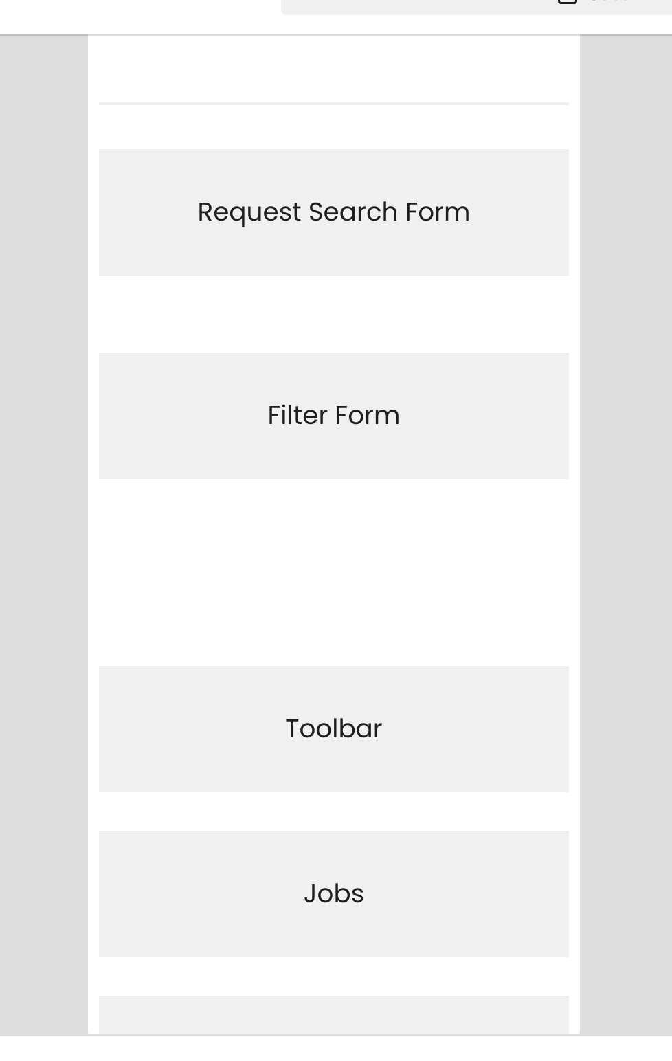Click the left gray margin beside the page
This screenshot has width=672, height=1061.
44,535
